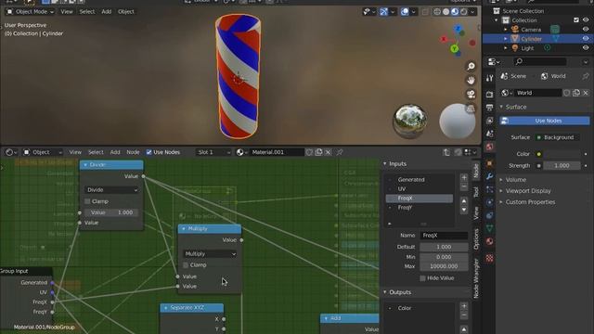Unlink Material.001 with the X icon
The image size is (594, 334).
(328, 152)
